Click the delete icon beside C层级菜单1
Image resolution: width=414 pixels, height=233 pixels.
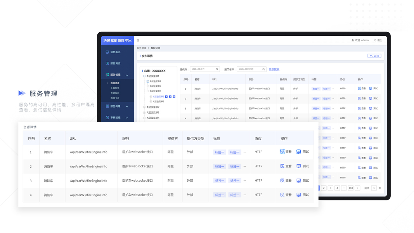tap(174, 97)
